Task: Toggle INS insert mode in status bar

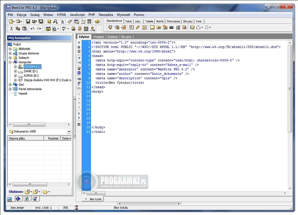Action: point(65,208)
